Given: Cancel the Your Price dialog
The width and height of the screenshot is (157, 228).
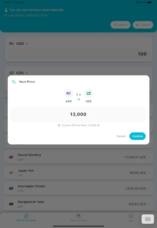Looking at the screenshot, I should 121,136.
